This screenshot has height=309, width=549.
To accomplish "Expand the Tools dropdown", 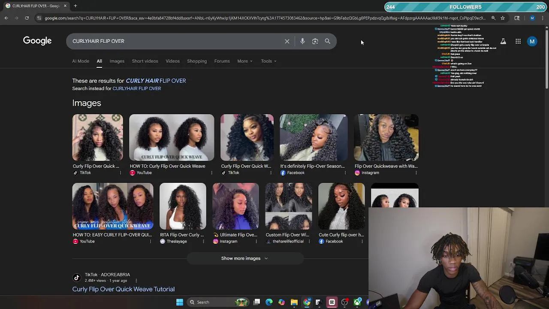I will 268,61.
